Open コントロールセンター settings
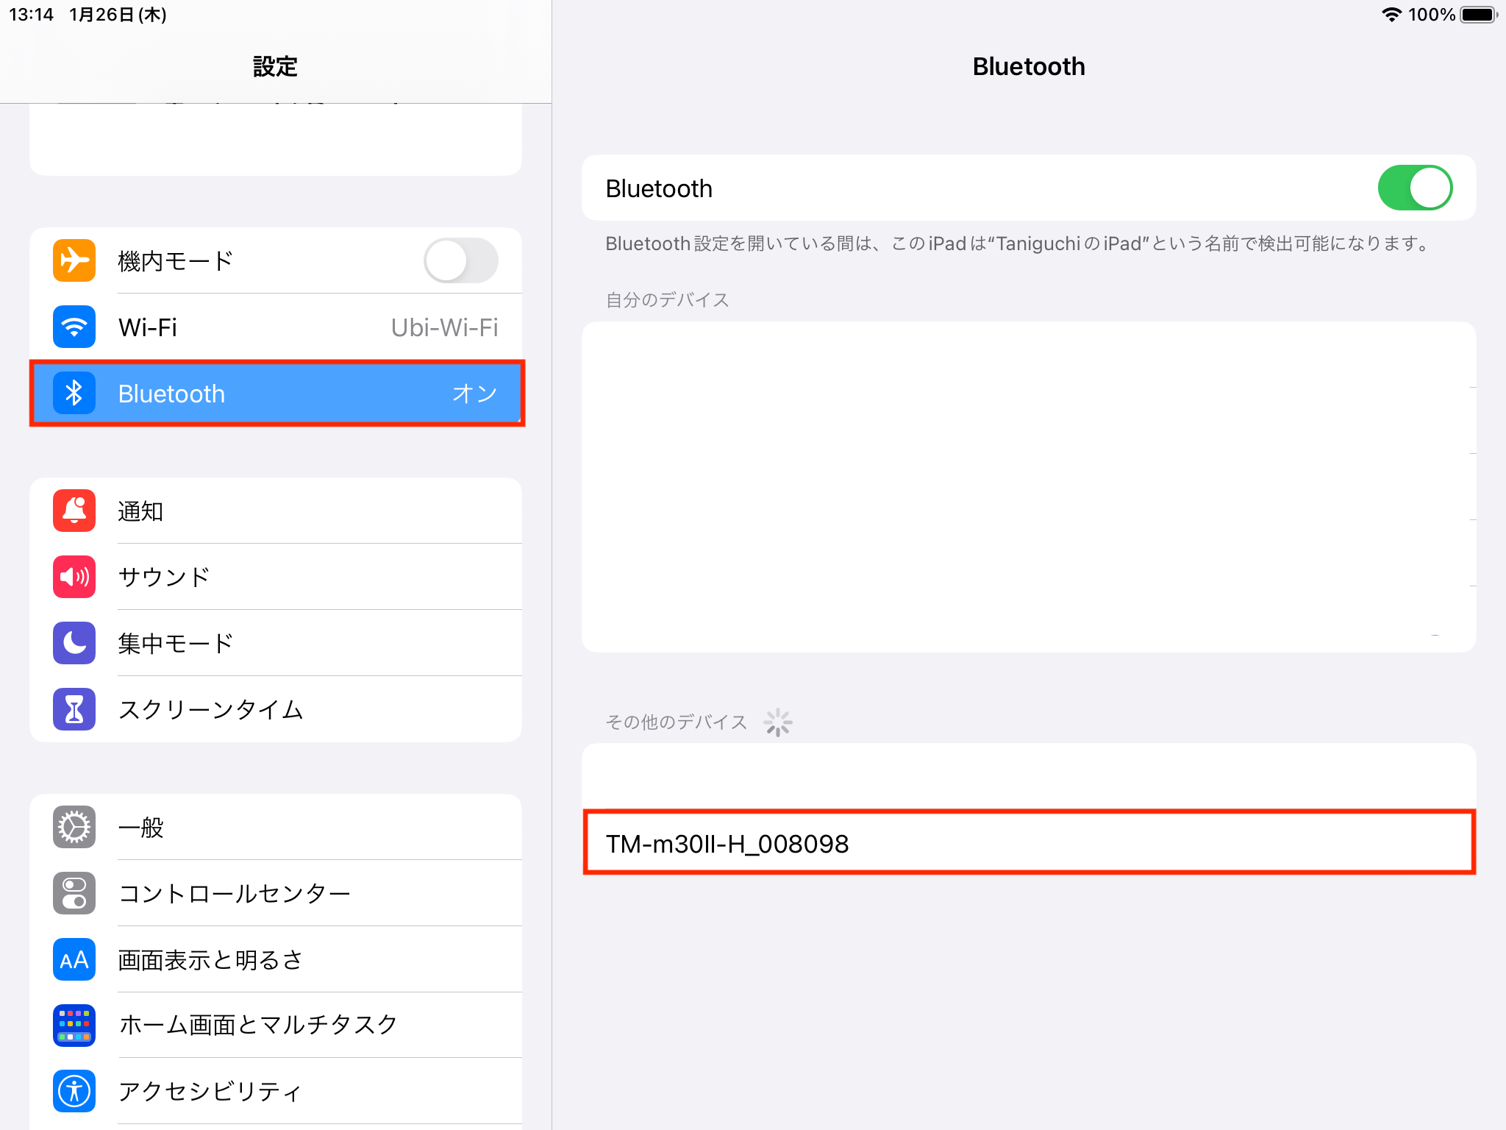This screenshot has height=1130, width=1506. tap(276, 893)
